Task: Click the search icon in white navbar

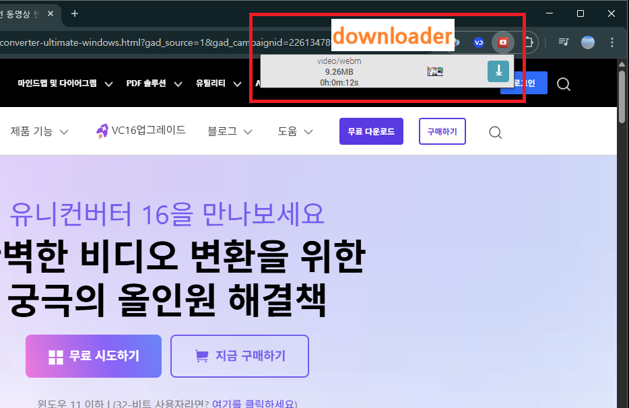Action: (496, 133)
